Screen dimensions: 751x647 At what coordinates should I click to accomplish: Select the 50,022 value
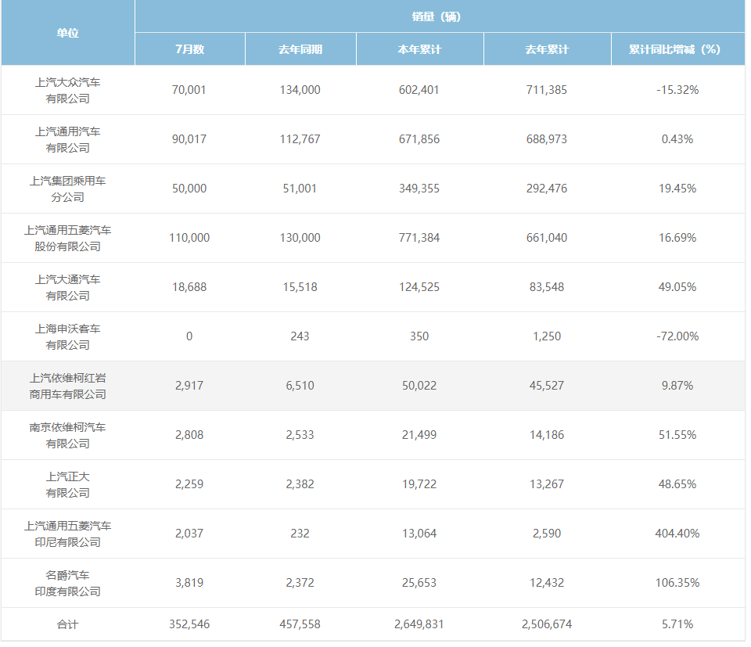coord(419,386)
